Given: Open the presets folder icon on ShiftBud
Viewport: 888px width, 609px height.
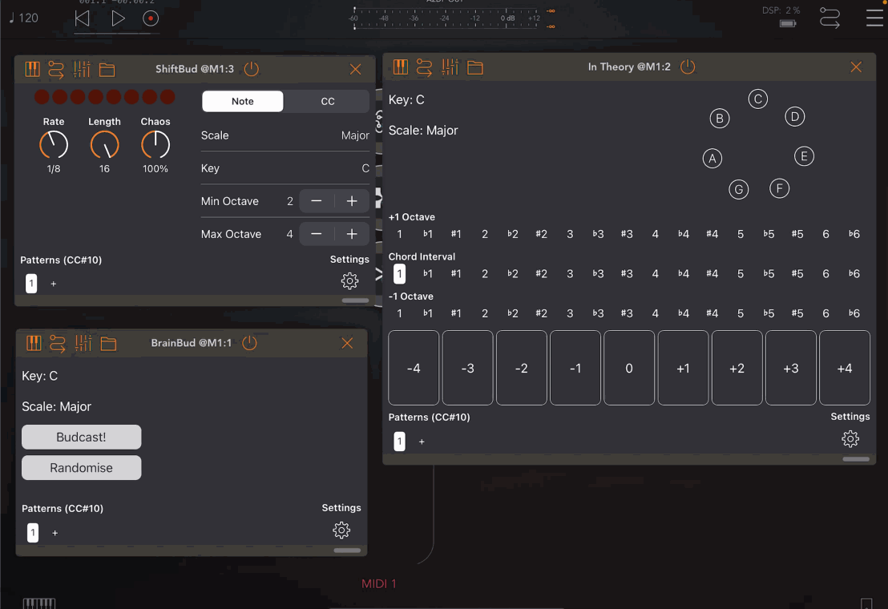Looking at the screenshot, I should (107, 69).
